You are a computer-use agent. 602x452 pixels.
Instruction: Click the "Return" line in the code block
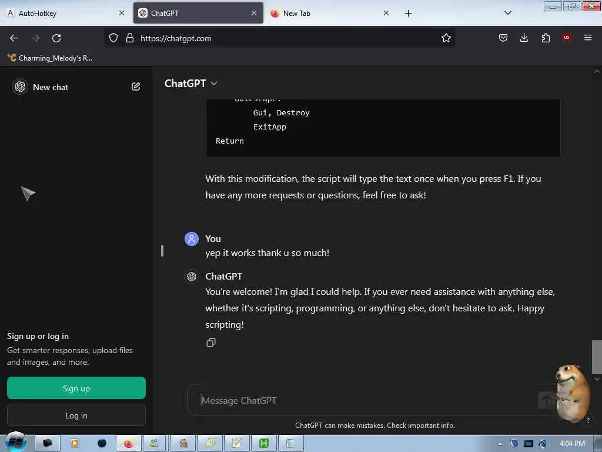230,141
